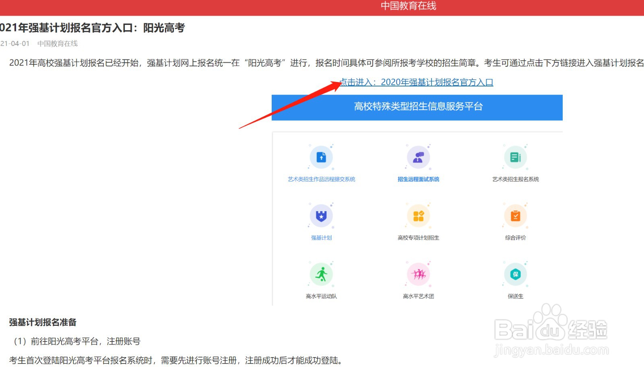Screen dimensions: 644x372
Task: Click the 中国教育在线 source under the title
Action: [x=58, y=43]
